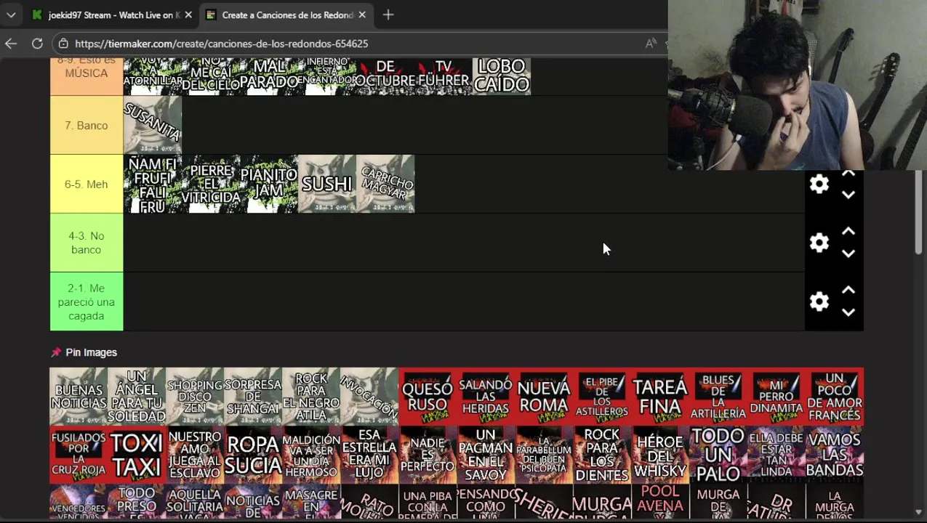The width and height of the screenshot is (927, 523).
Task: Select the Buenas Noticias tile
Action: tap(79, 396)
